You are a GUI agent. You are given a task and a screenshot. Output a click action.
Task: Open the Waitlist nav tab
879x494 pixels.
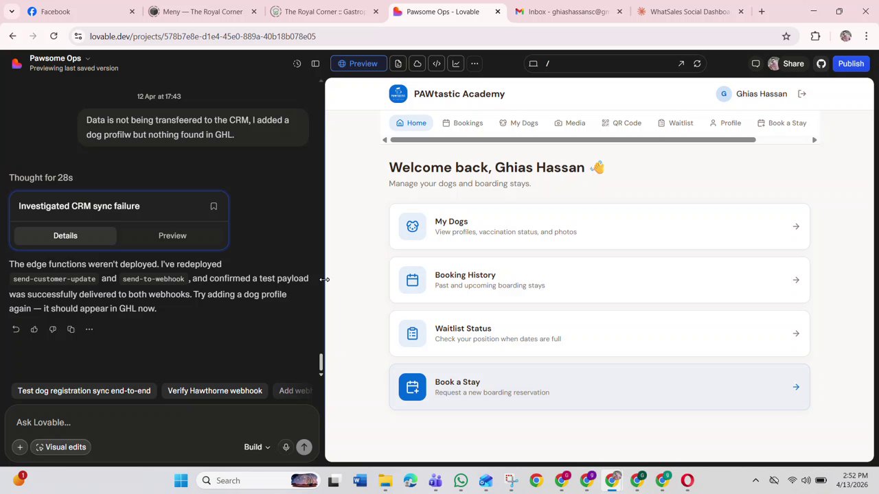tap(676, 123)
